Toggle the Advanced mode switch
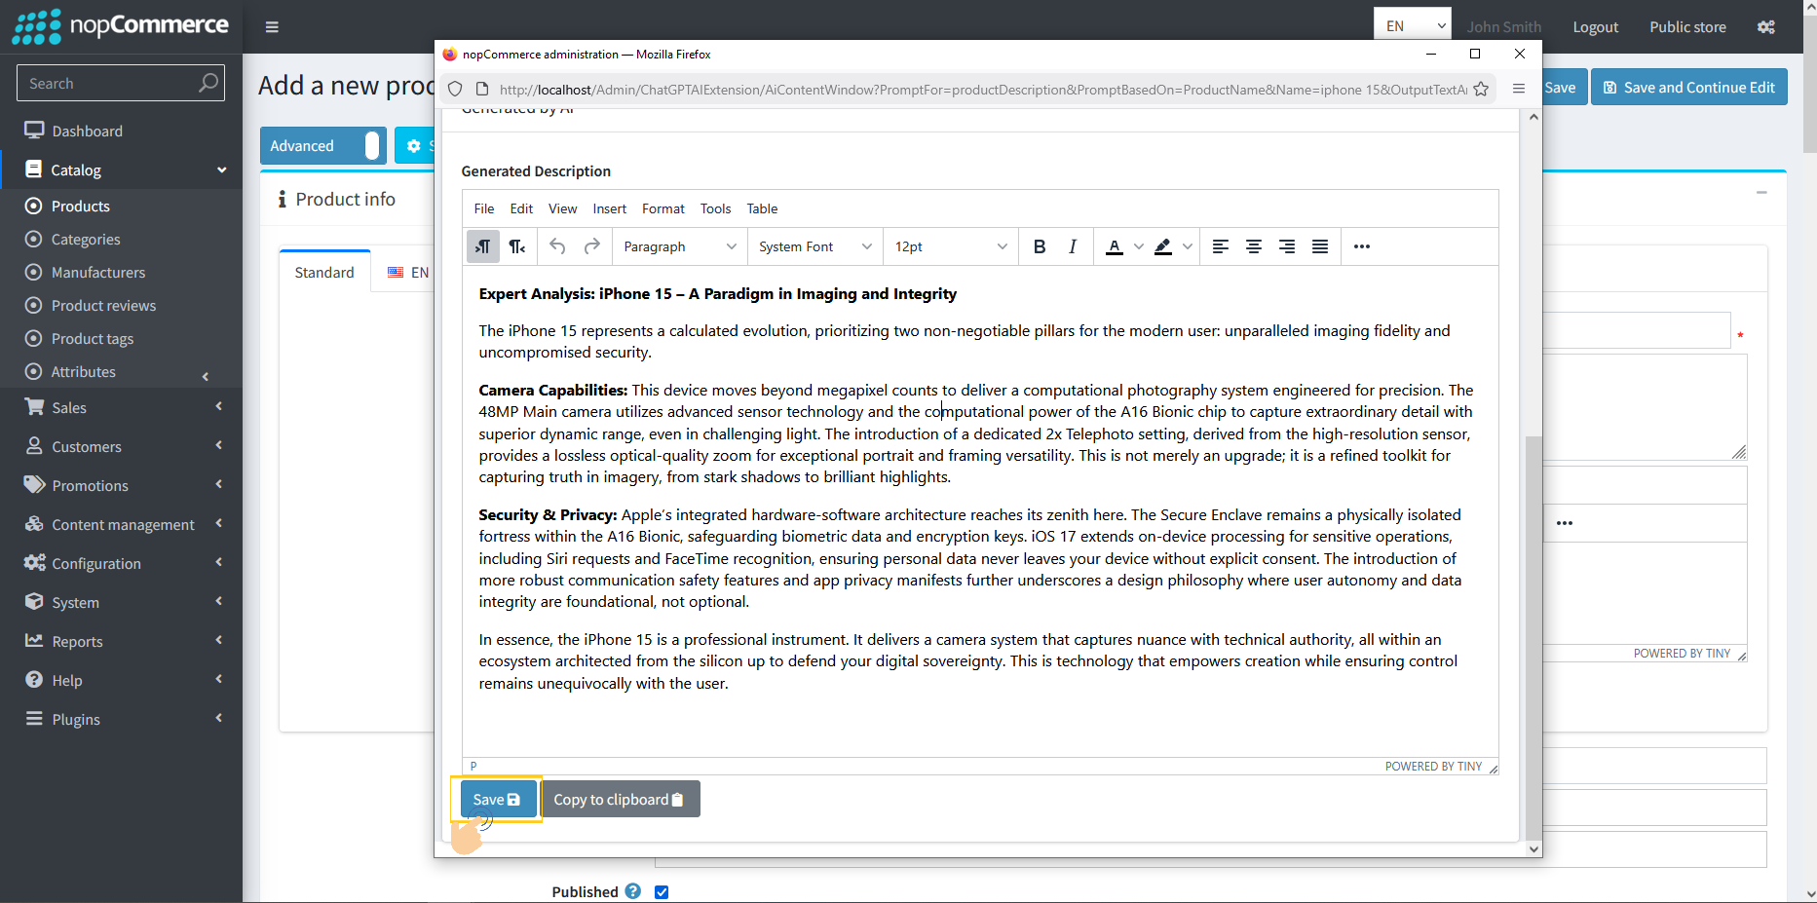The image size is (1817, 903). [x=371, y=145]
